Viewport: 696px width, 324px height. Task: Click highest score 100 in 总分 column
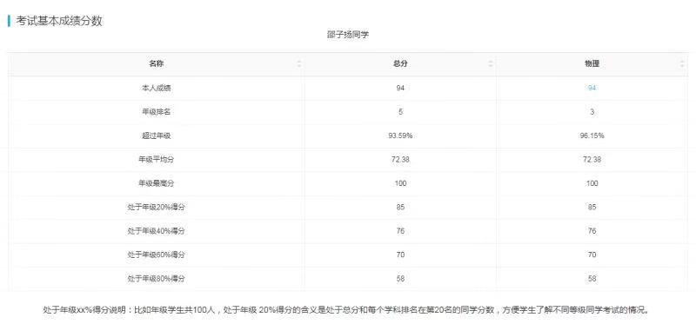400,183
